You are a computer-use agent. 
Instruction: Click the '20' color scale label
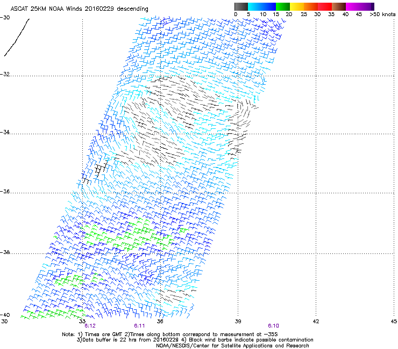(289, 14)
